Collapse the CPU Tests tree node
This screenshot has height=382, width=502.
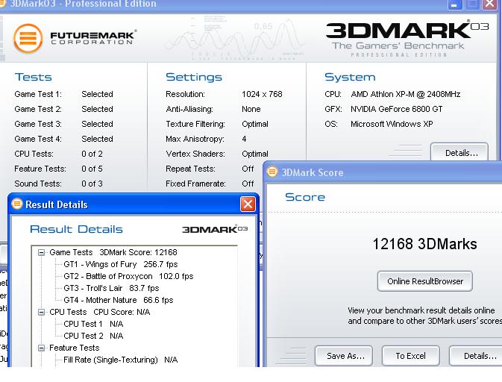tap(41, 312)
